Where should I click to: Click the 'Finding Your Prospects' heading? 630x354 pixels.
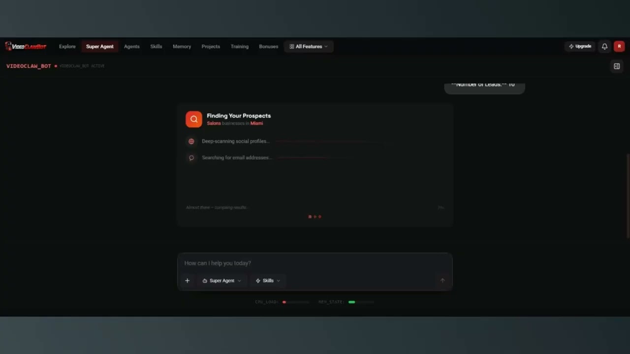239,116
